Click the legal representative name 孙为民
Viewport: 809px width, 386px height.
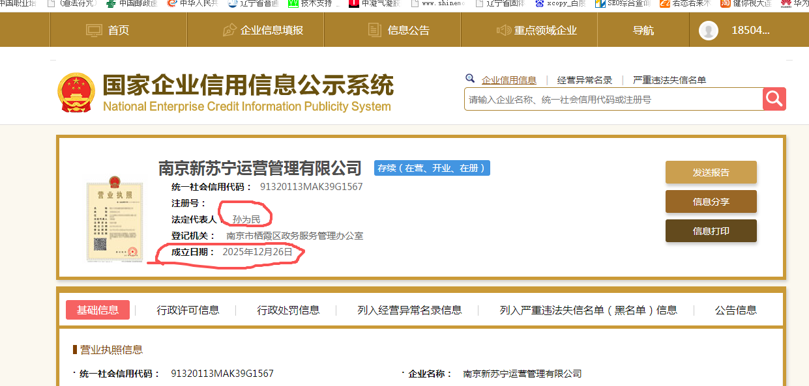(246, 219)
